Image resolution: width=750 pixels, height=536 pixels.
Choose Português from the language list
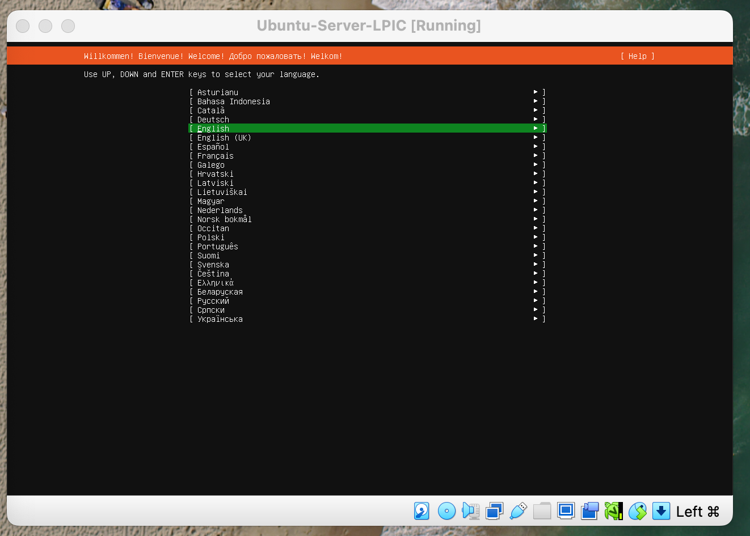pyautogui.click(x=368, y=246)
